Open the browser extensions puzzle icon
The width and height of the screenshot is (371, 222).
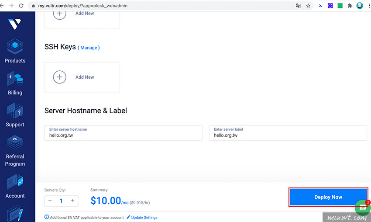click(350, 6)
